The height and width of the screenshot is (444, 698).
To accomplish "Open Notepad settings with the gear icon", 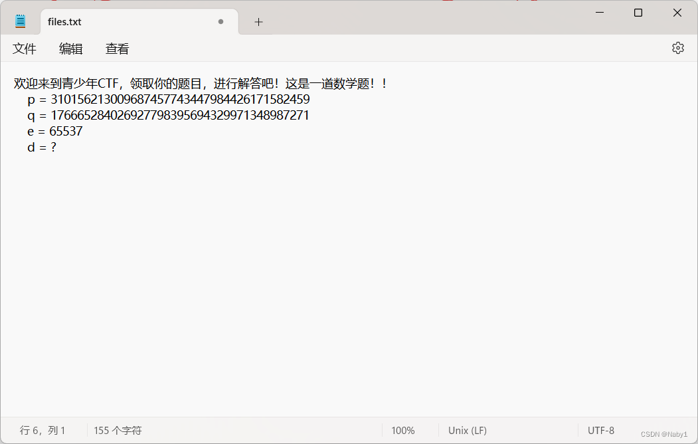I will click(677, 47).
